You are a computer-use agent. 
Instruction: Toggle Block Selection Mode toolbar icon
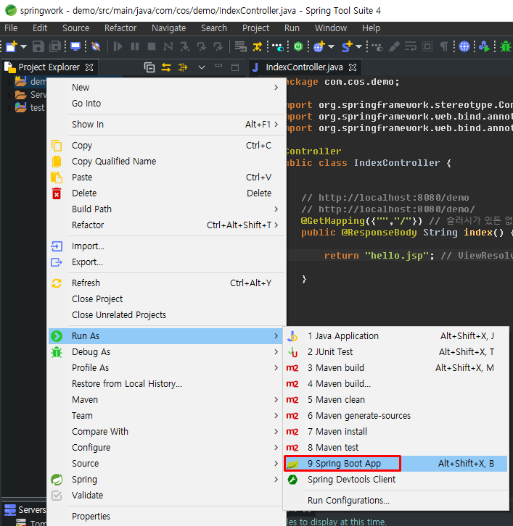pyautogui.click(x=427, y=46)
